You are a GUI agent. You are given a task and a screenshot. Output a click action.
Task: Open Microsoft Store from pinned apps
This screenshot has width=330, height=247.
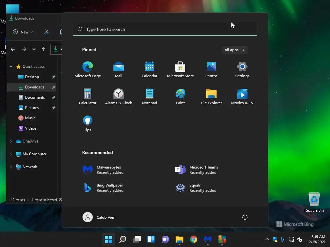point(180,70)
